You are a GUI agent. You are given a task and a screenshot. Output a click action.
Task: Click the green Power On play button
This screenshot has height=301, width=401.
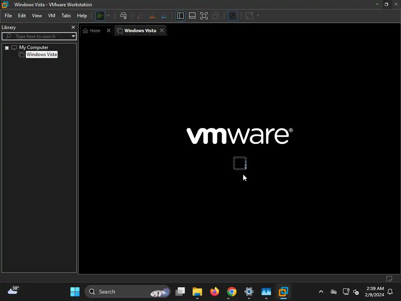tap(100, 16)
